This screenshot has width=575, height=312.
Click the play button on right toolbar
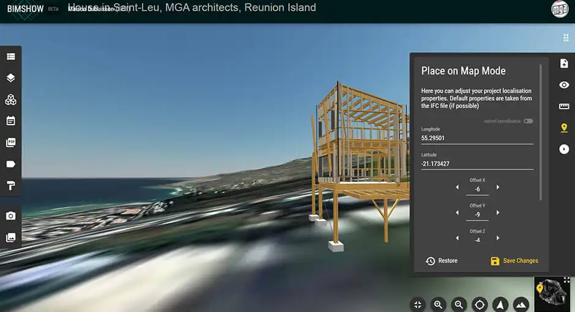(x=564, y=149)
